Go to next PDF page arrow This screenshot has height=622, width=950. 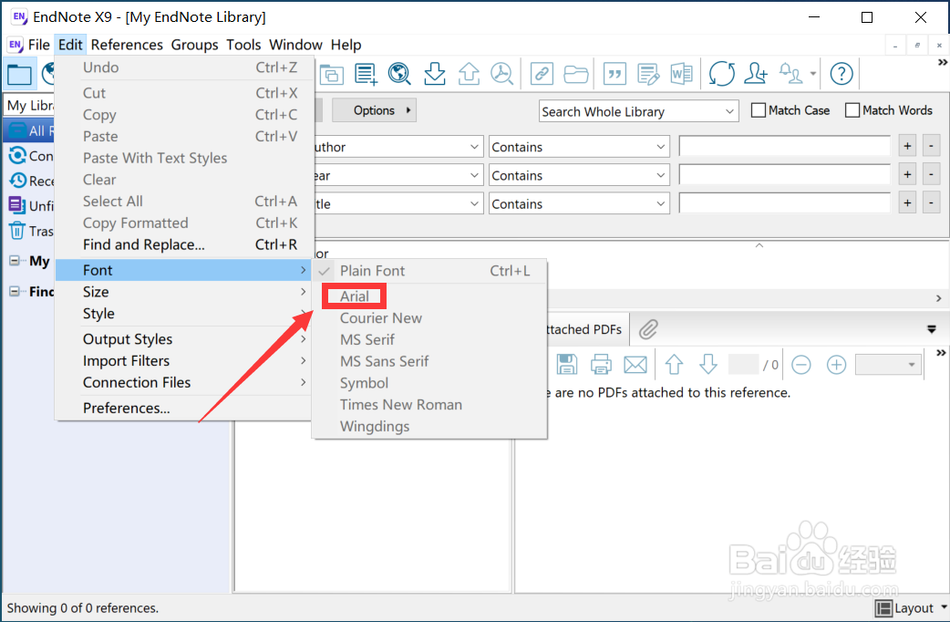coord(707,364)
